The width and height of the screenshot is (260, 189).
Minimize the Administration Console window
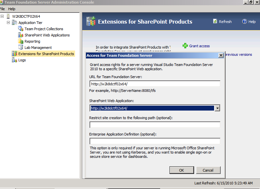246,2
